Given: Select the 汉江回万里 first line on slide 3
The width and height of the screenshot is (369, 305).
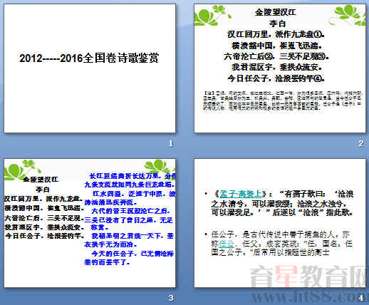Looking at the screenshot, I should point(43,199).
